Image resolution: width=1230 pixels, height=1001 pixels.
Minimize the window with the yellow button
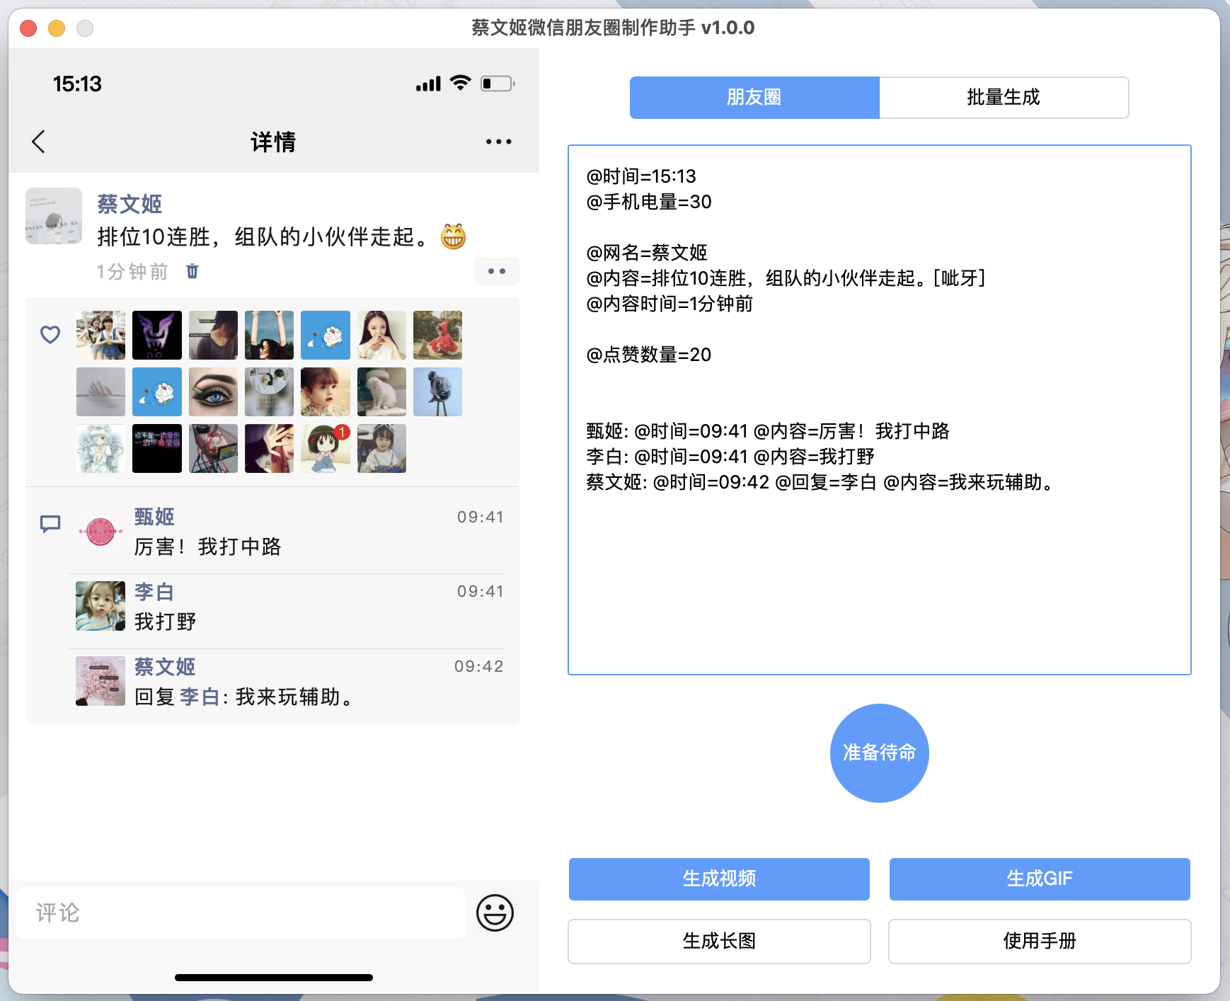[57, 28]
